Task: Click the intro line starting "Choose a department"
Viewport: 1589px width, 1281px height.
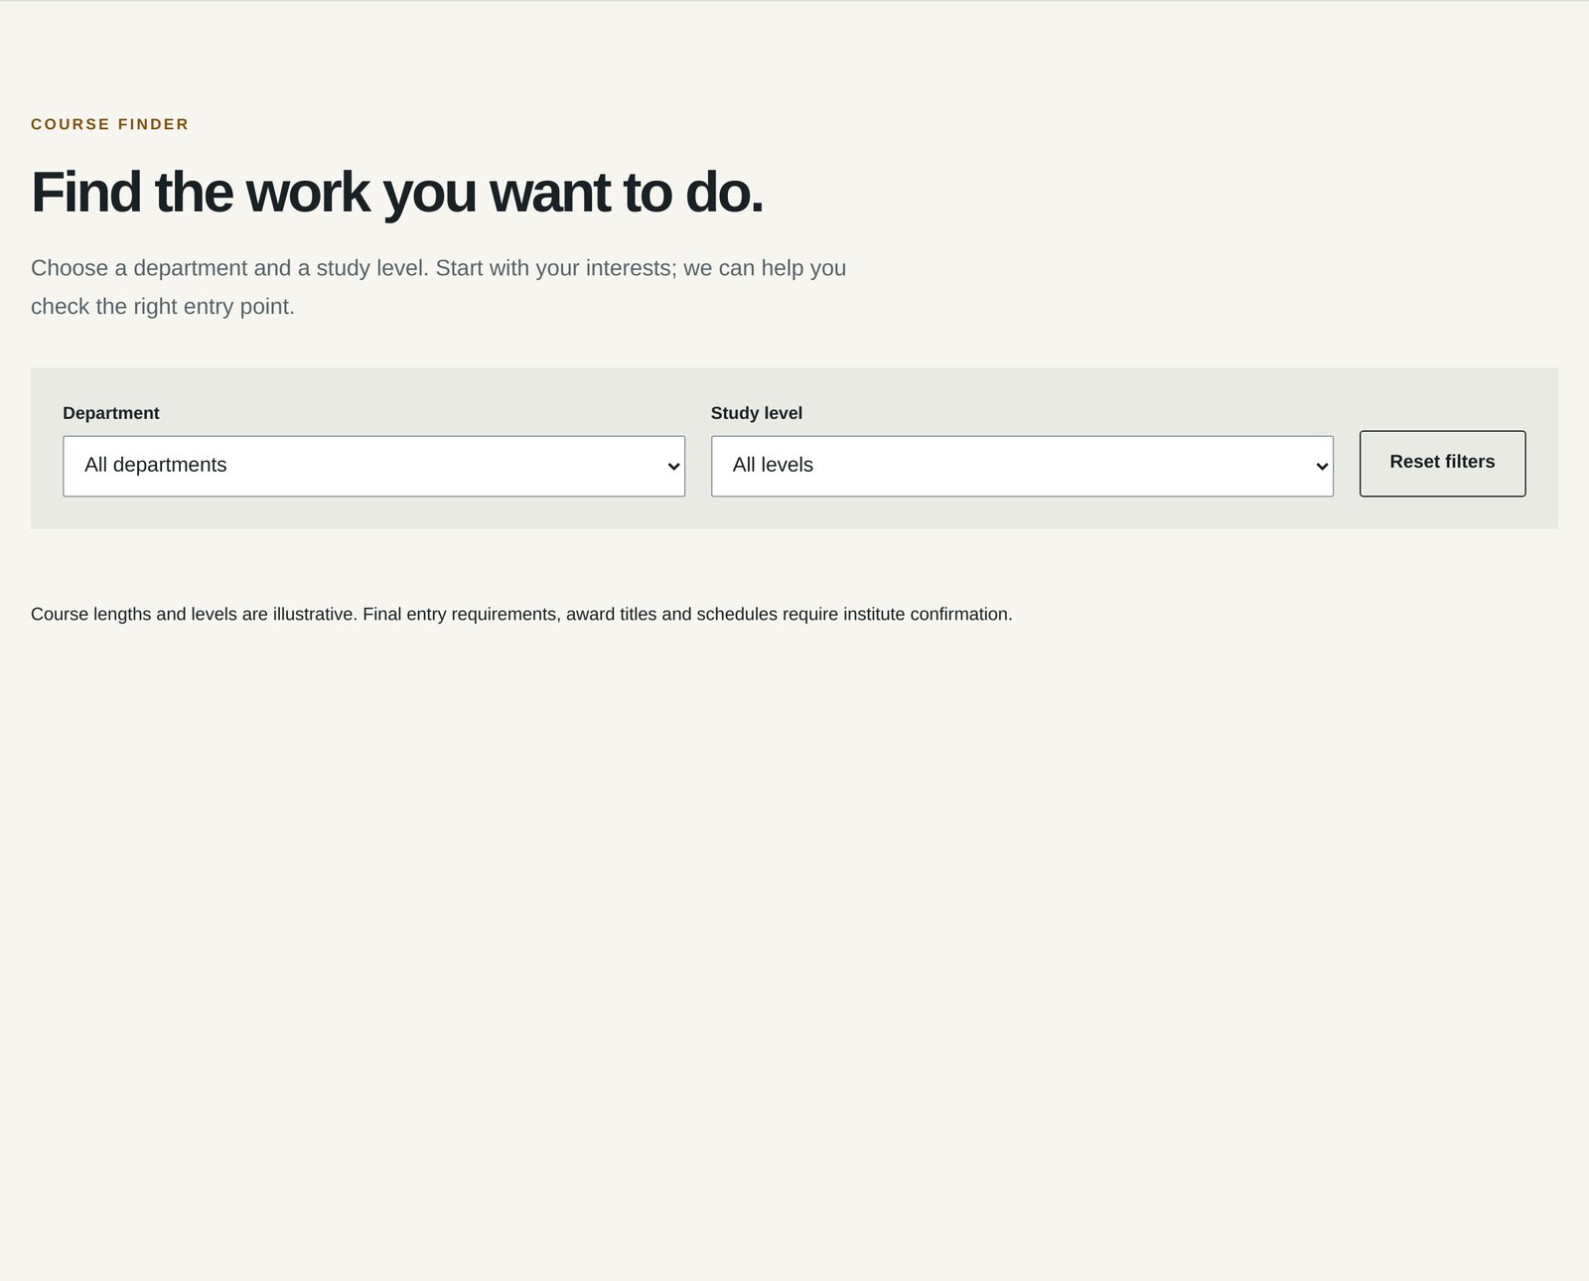Action: tap(438, 268)
